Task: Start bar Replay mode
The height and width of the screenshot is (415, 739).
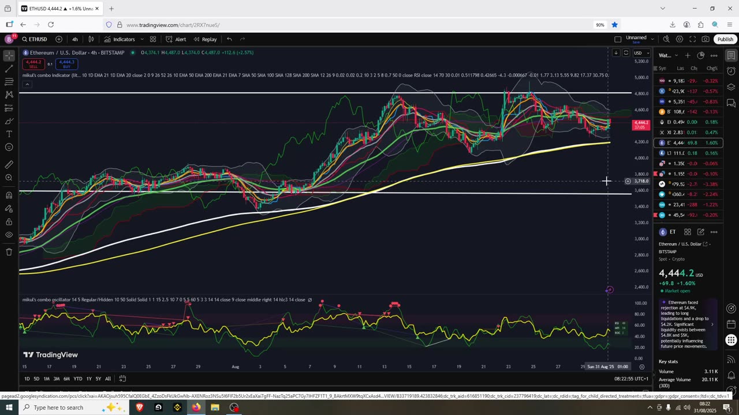Action: 205,39
